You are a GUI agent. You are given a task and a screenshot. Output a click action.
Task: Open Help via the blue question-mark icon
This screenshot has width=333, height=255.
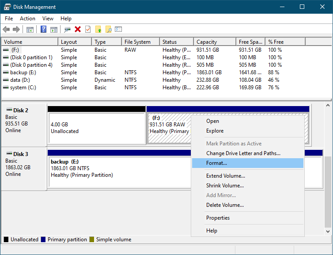pos(43,29)
